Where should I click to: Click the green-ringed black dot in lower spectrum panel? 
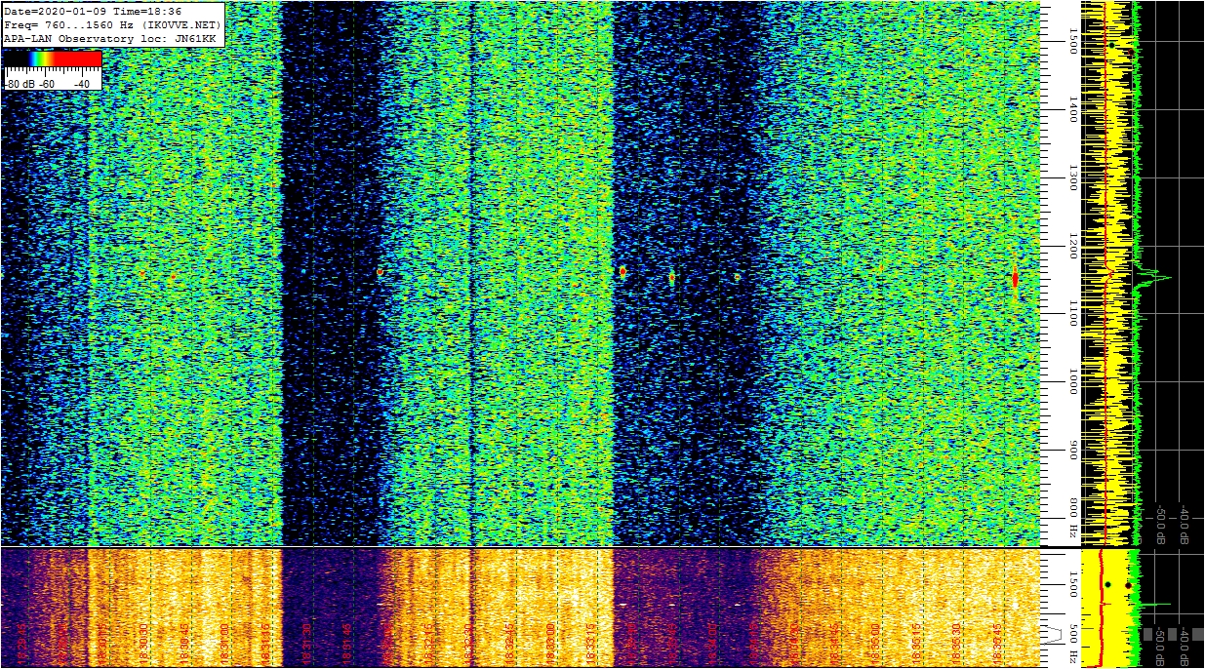pyautogui.click(x=1107, y=584)
